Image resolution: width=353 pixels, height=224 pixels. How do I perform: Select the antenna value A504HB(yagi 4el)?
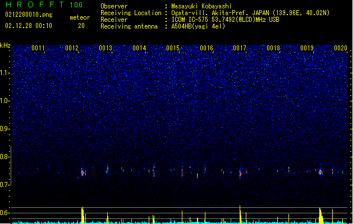198,26
